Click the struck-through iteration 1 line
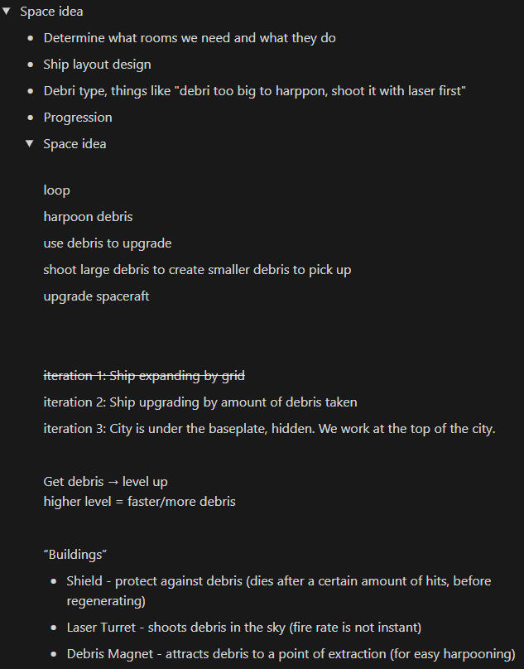Viewport: 524px width, 669px height. pos(144,375)
